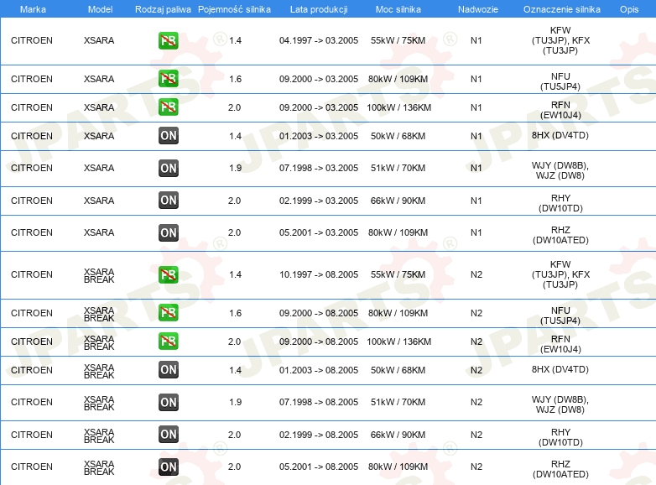
Task: Select the date range 05.2001 -> 08.2005
Action: [319, 467]
